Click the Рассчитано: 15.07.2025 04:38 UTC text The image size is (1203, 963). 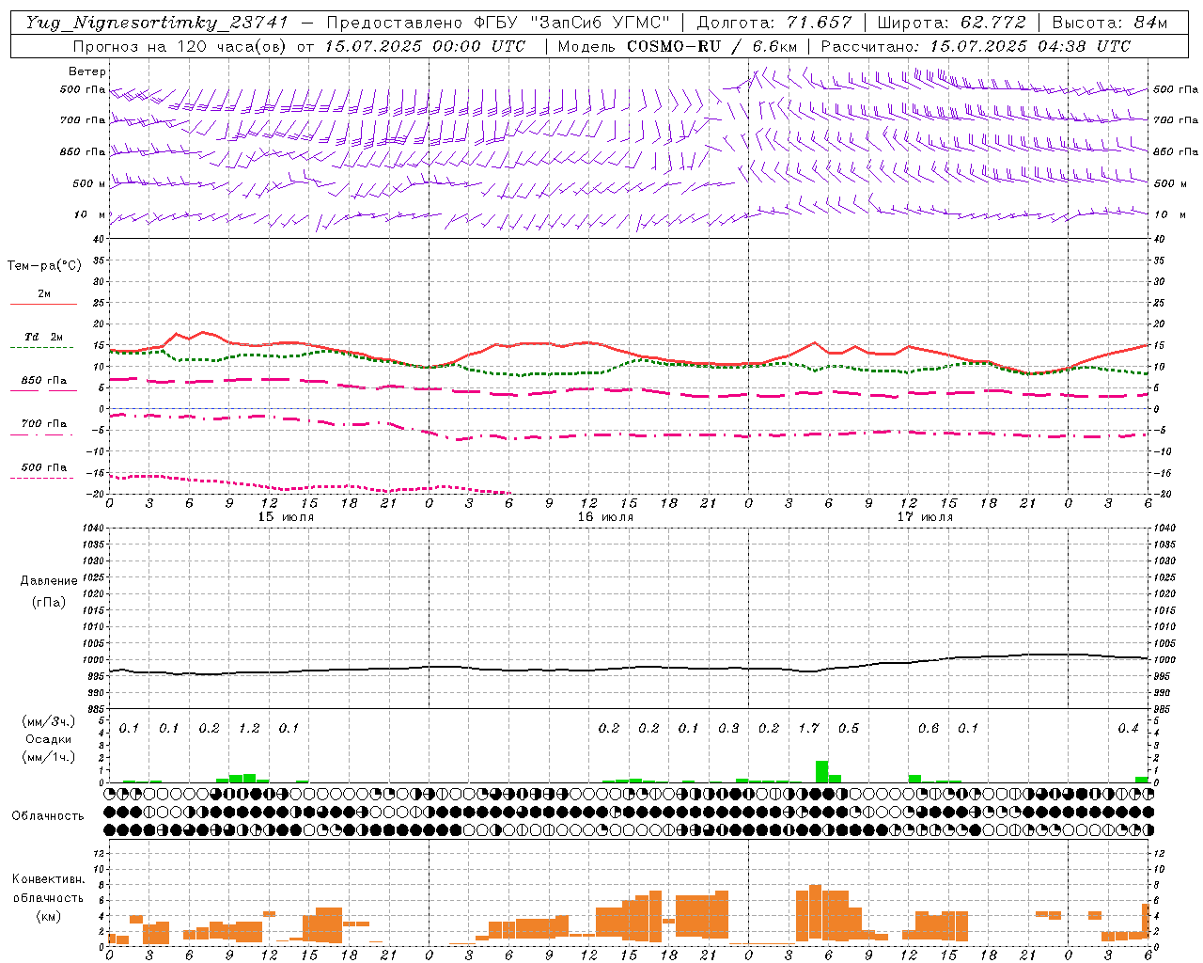(x=976, y=46)
